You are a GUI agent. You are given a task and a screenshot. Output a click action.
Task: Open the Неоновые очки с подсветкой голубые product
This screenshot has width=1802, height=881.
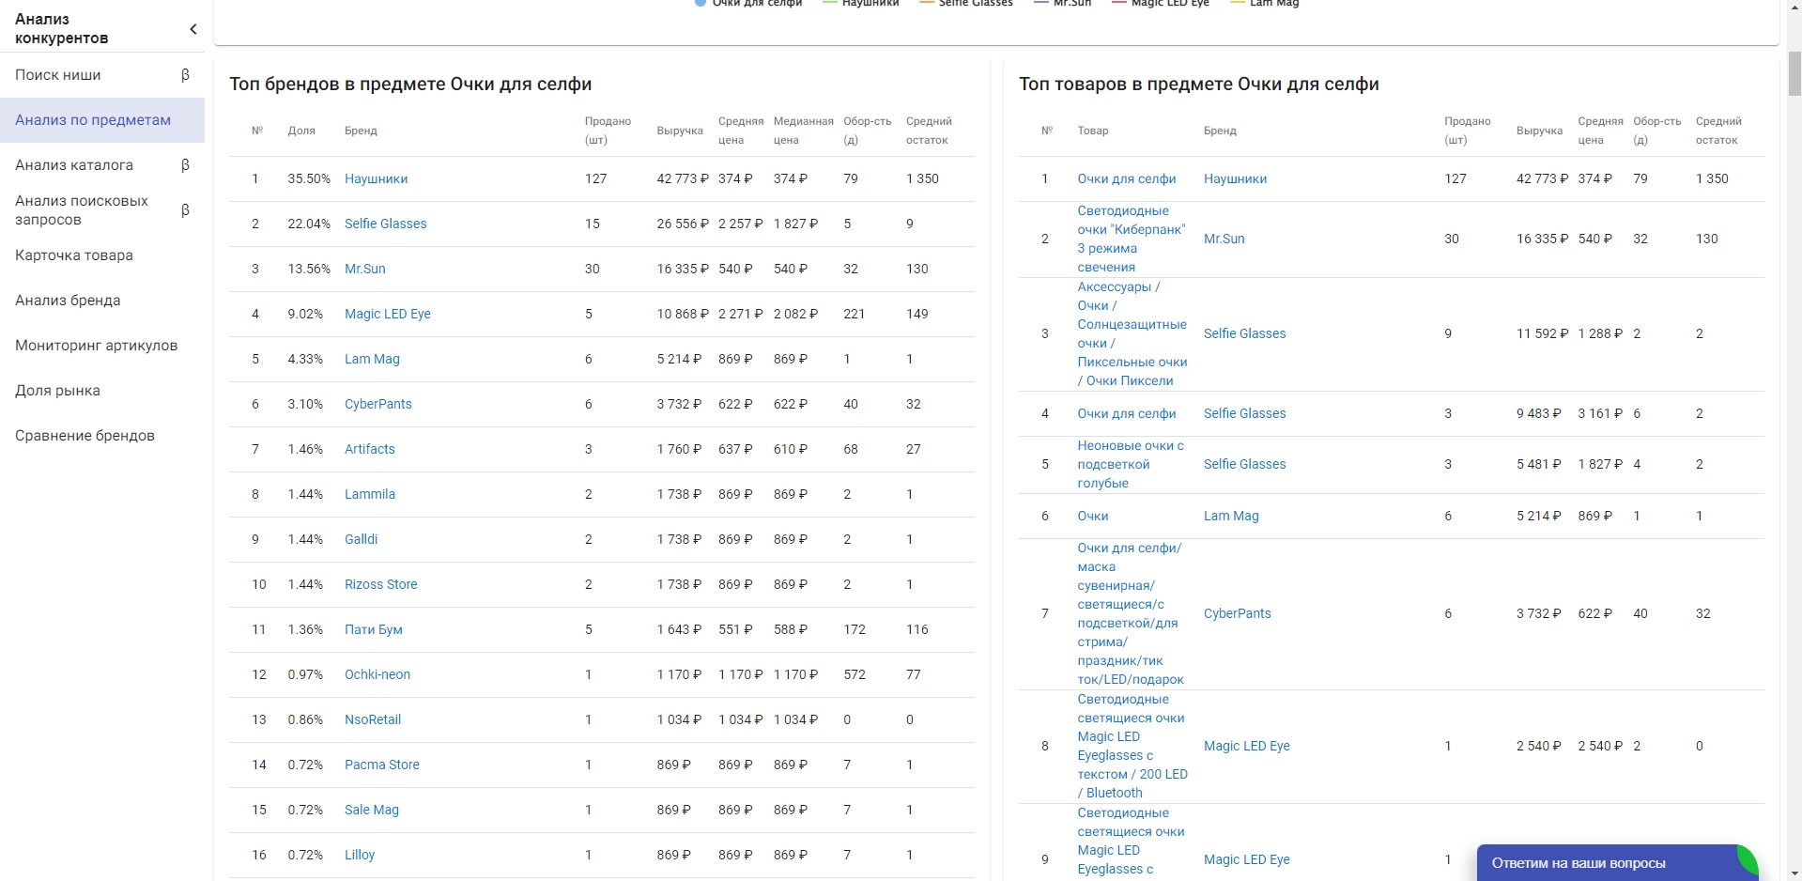tap(1130, 464)
